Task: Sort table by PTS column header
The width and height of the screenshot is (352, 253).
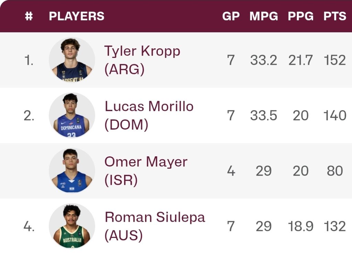Action: click(x=335, y=16)
